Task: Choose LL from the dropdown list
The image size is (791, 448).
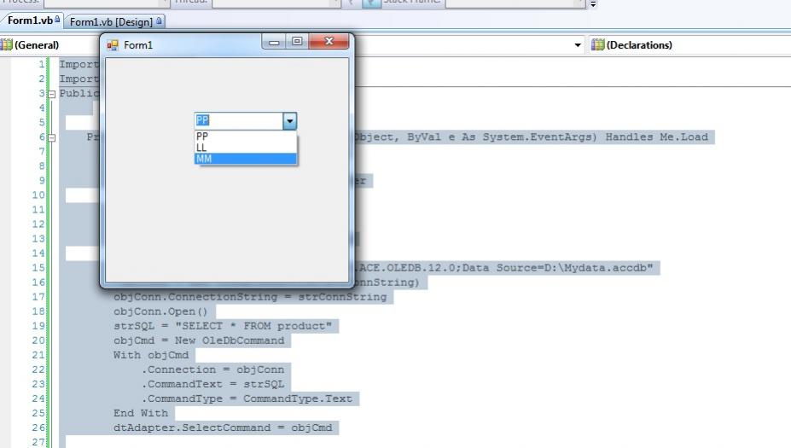Action: [x=245, y=148]
